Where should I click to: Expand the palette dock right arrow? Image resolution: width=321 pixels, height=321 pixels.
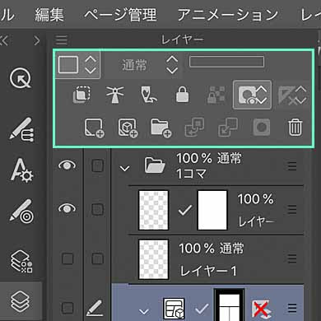(x=37, y=40)
